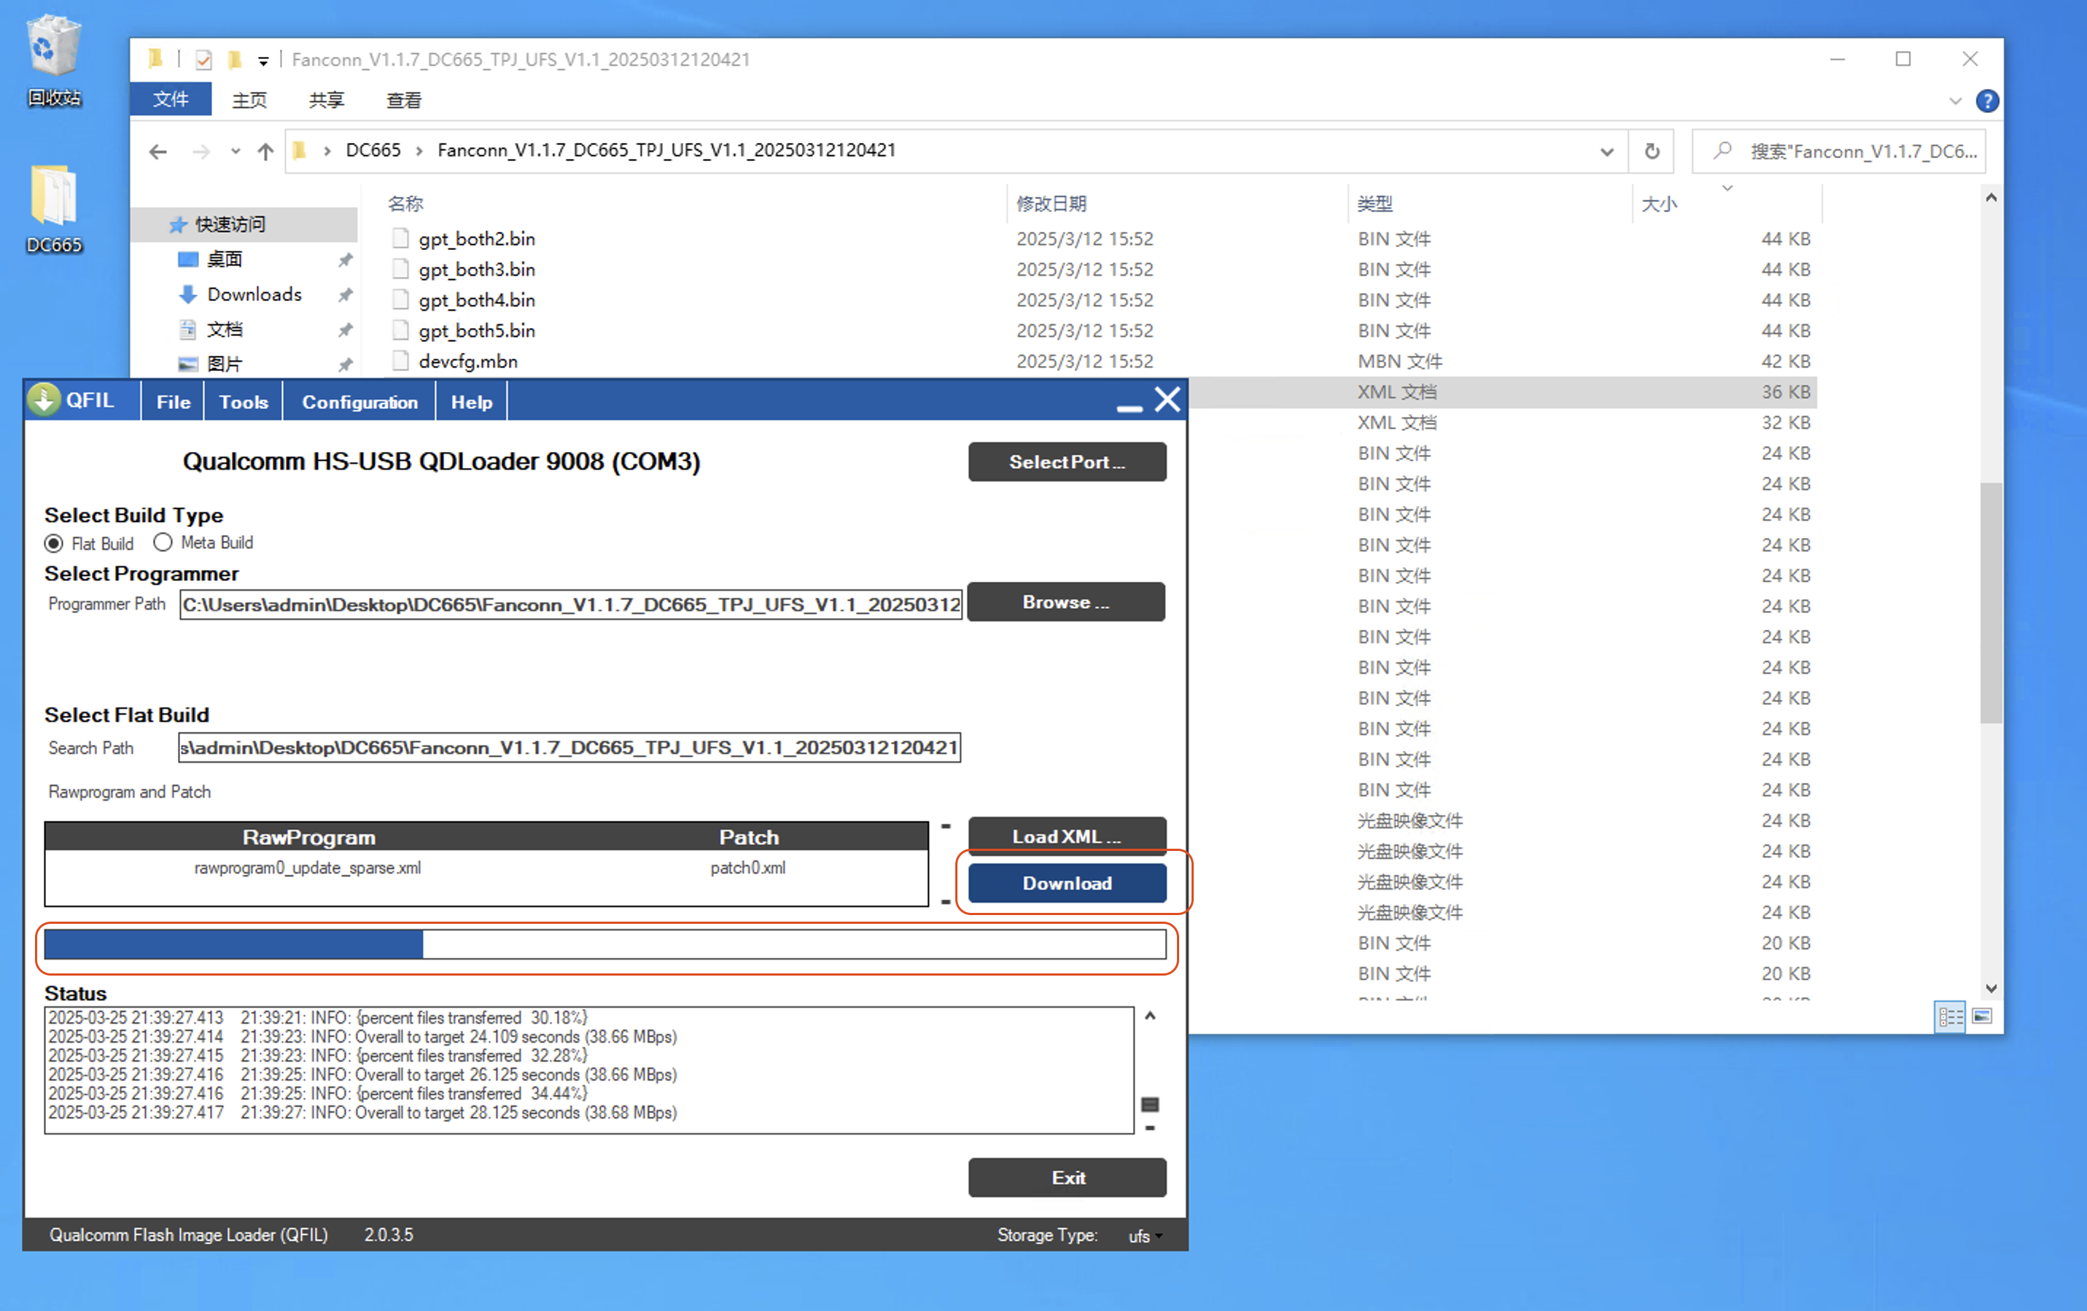The image size is (2087, 1311).
Task: Refresh the Explorer folder view
Action: click(x=1652, y=152)
